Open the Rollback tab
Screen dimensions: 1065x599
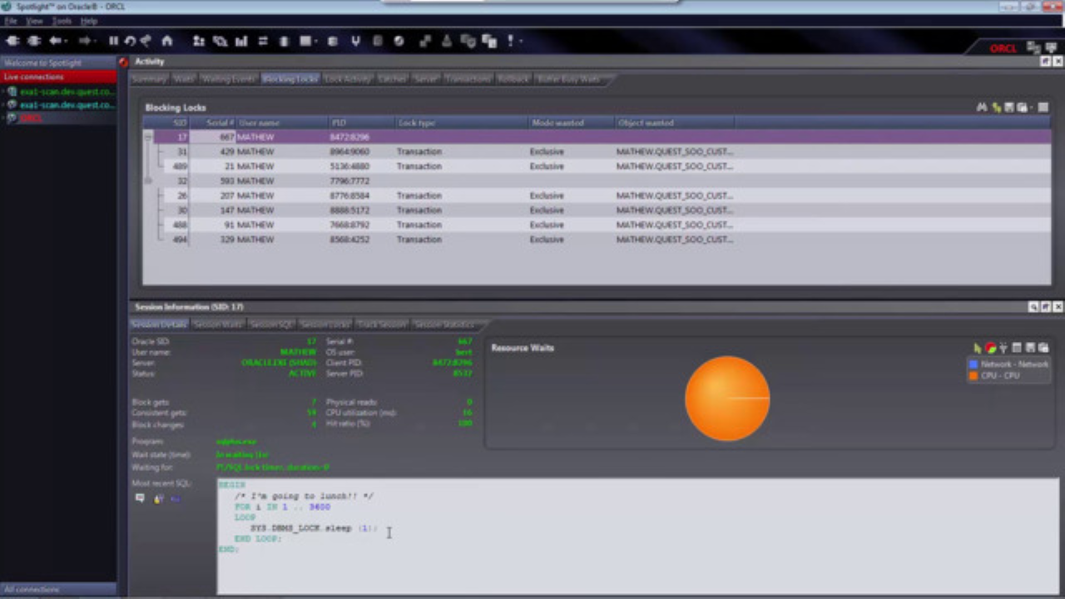[x=513, y=79]
